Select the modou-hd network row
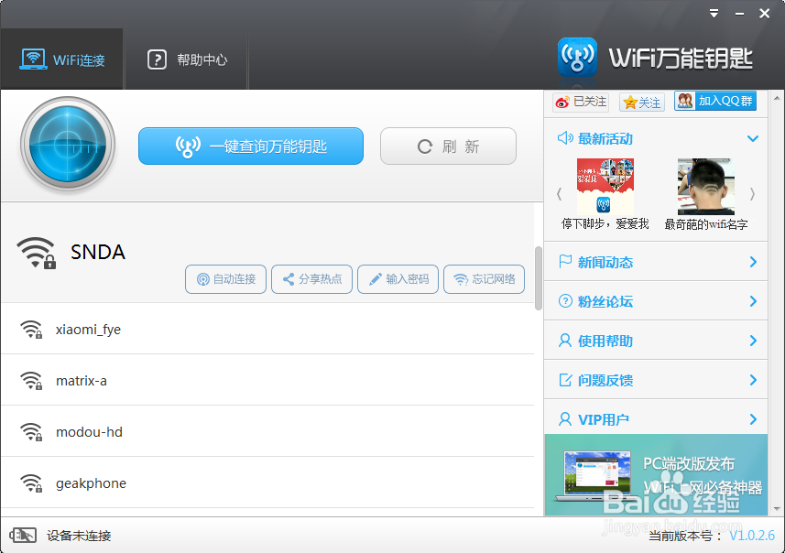785x553 pixels. (x=267, y=432)
